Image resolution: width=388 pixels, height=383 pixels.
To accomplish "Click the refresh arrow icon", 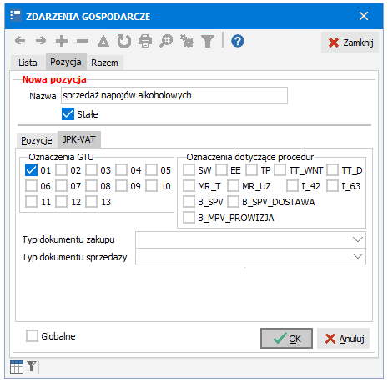I will point(124,41).
